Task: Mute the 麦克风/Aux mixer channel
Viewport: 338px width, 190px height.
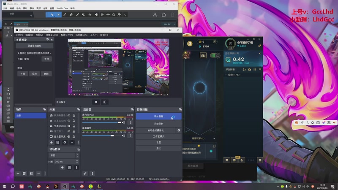Action: pyautogui.click(x=123, y=122)
